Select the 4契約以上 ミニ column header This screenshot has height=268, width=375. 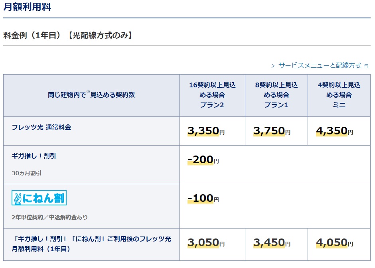tap(339, 95)
